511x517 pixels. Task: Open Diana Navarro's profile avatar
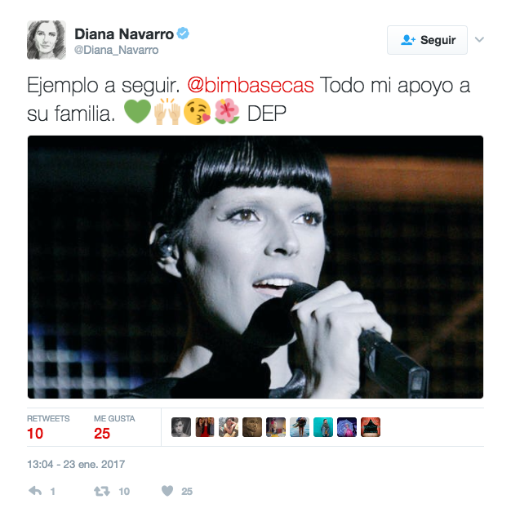pyautogui.click(x=47, y=40)
